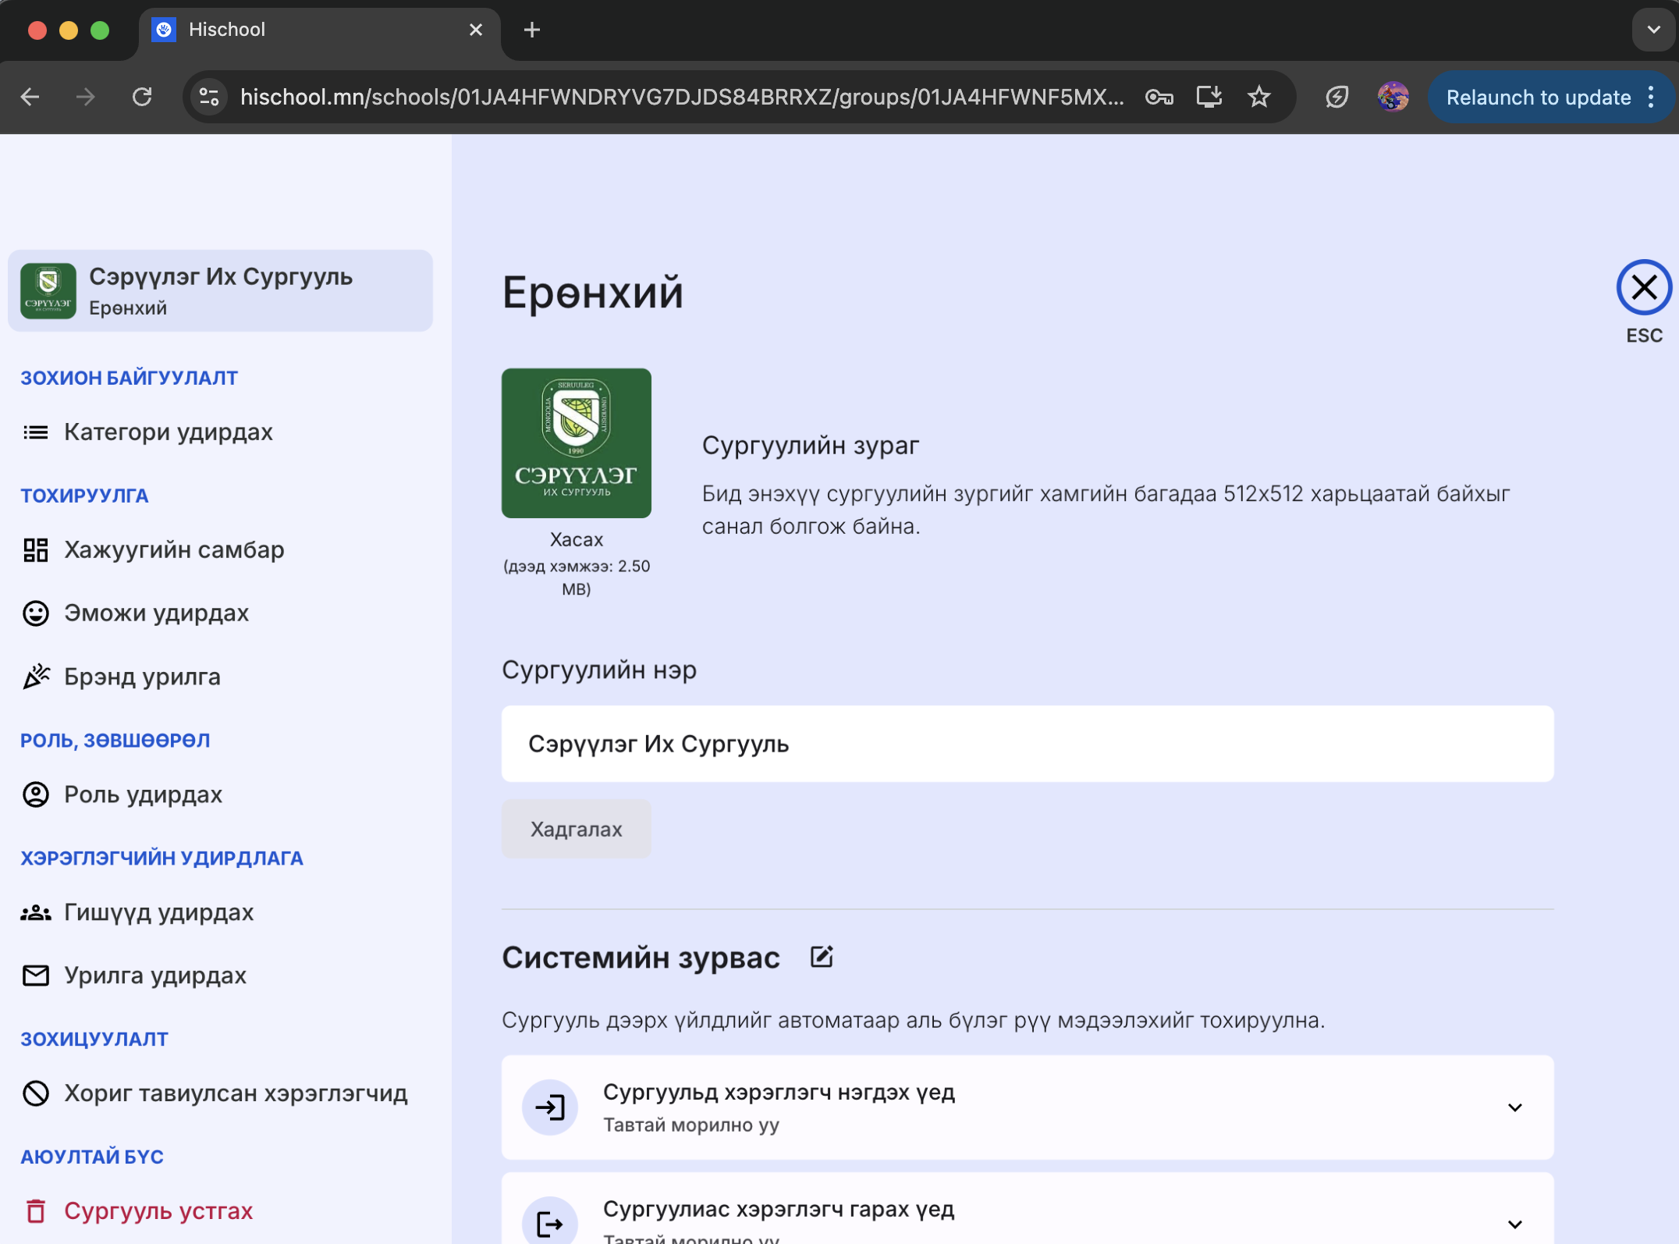Focus the Сургуулийн нэр text field

tap(1027, 744)
